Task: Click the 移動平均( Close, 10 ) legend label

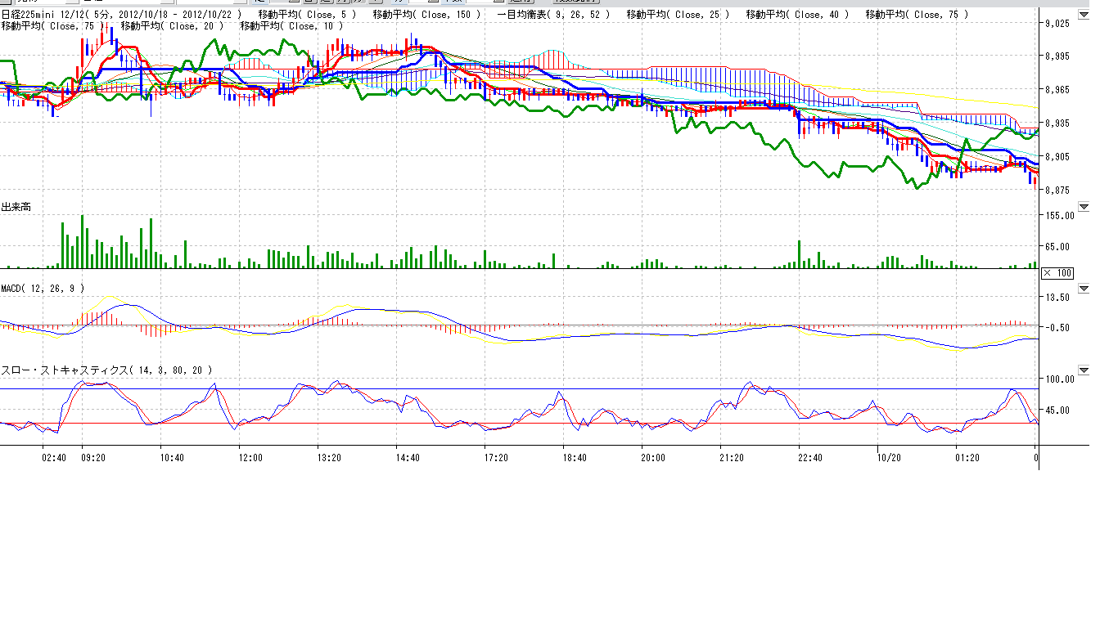Action: tap(291, 26)
